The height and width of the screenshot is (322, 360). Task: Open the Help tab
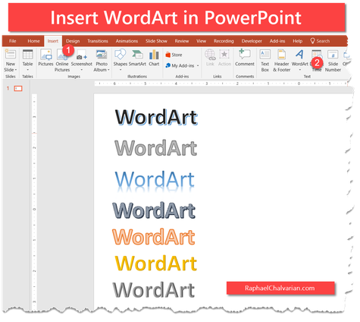(x=297, y=41)
